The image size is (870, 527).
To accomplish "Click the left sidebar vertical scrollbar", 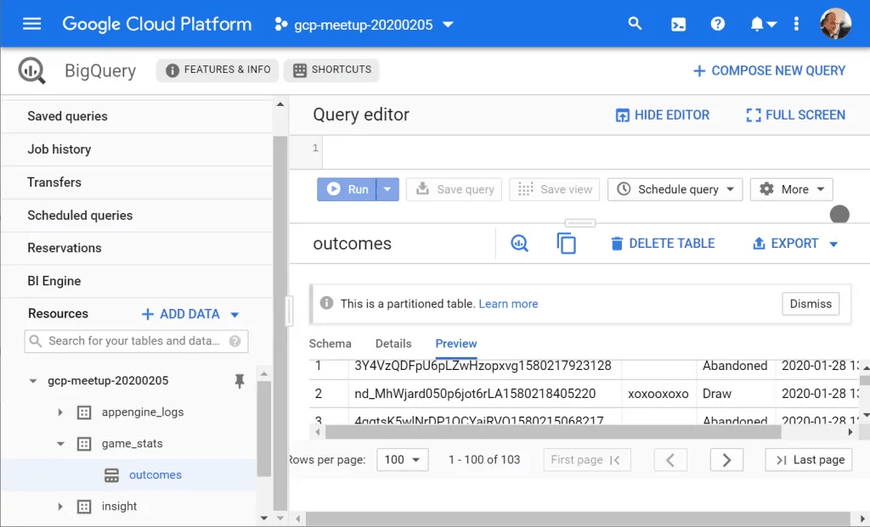I will tap(280, 323).
